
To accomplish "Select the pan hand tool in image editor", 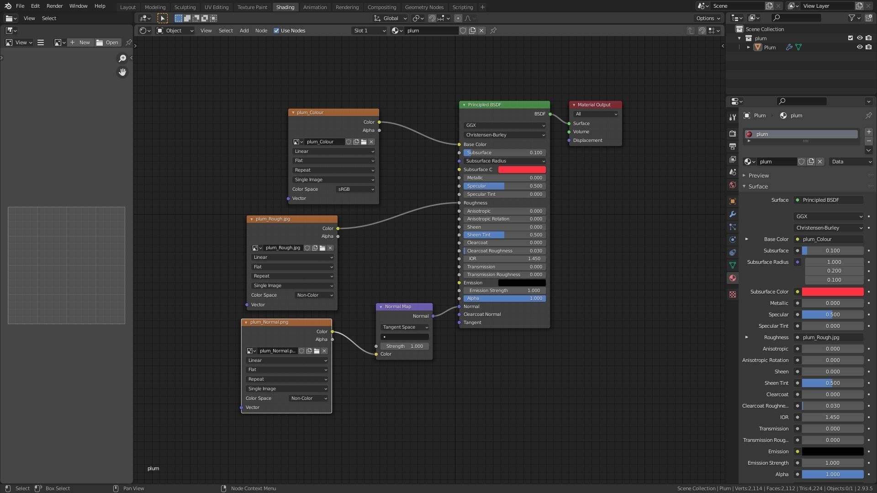I will [x=122, y=72].
